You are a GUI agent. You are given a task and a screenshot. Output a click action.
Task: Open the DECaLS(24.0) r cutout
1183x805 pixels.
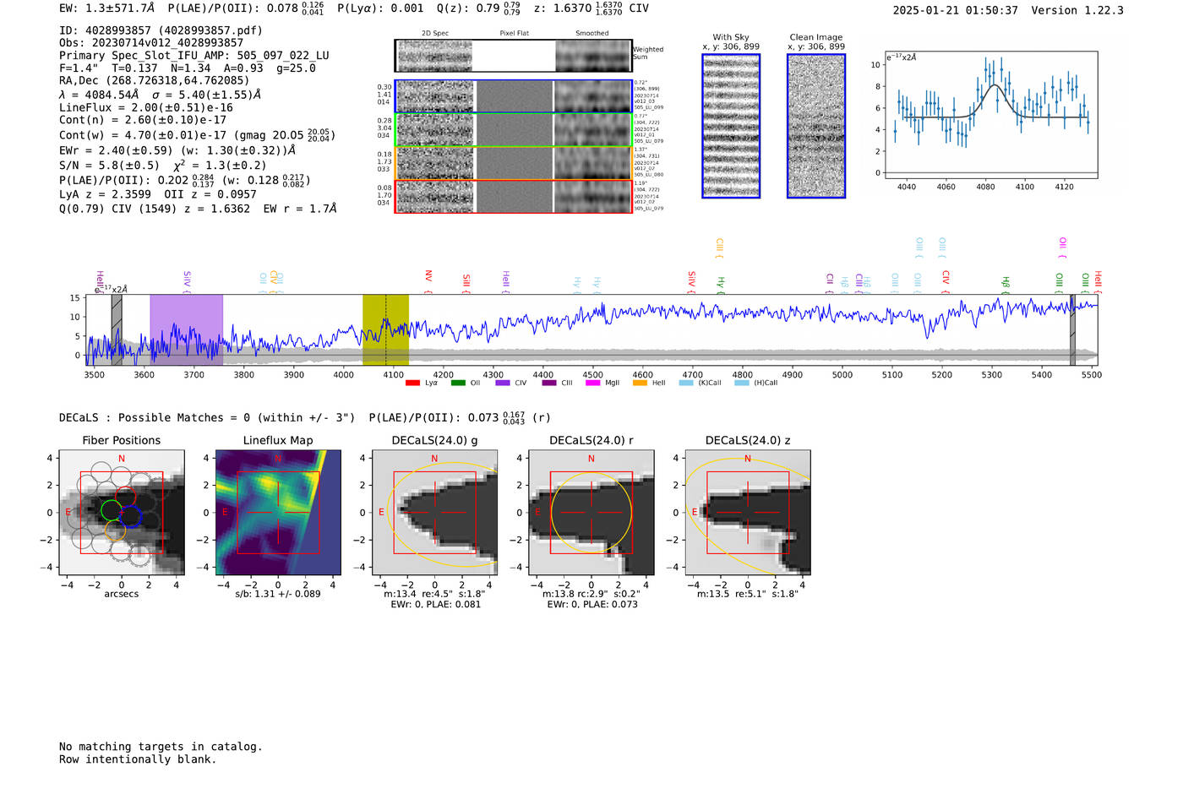point(591,512)
